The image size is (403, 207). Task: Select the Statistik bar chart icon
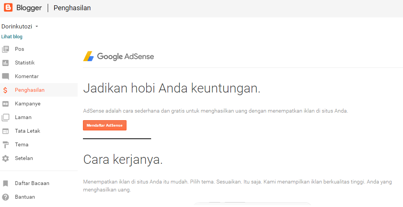tap(5, 63)
